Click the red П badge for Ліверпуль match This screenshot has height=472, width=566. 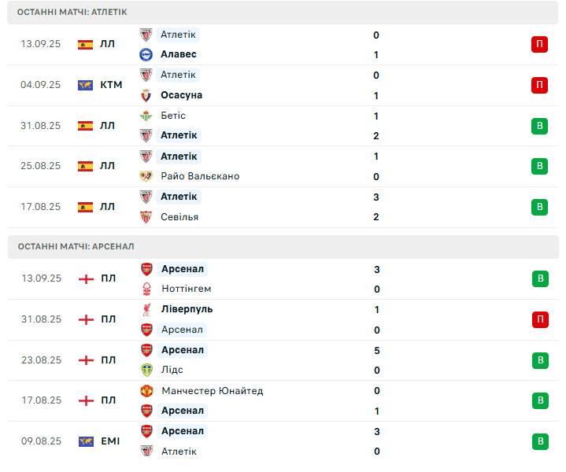point(540,319)
